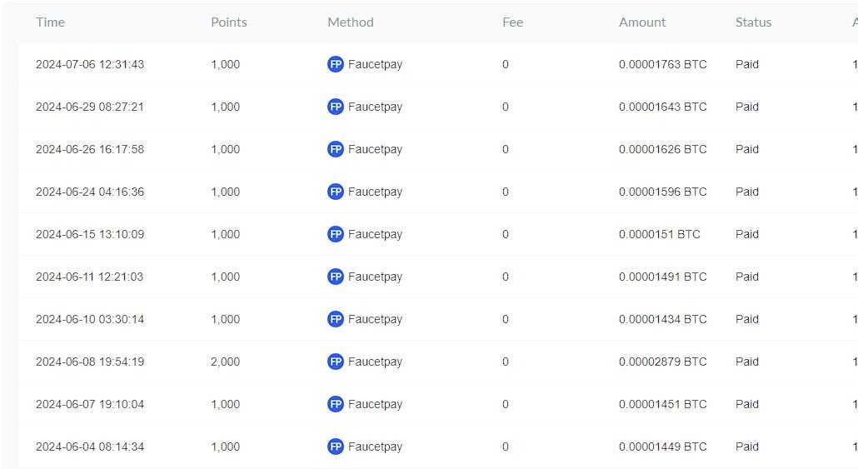Select the 0.00002879 BTC amount cell
This screenshot has height=469, width=858.
662,362
